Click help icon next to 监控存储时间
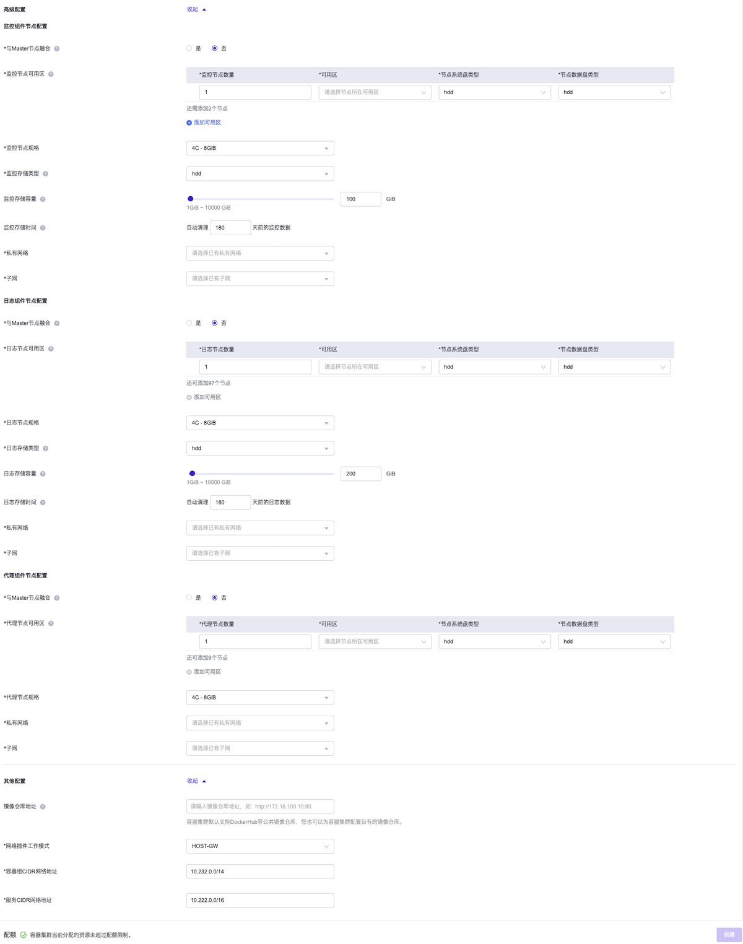Image resolution: width=743 pixels, height=944 pixels. (43, 228)
